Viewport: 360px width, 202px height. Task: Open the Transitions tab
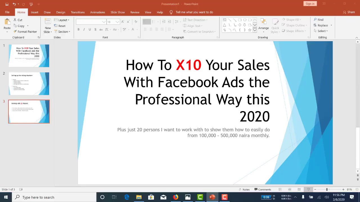[x=78, y=12]
